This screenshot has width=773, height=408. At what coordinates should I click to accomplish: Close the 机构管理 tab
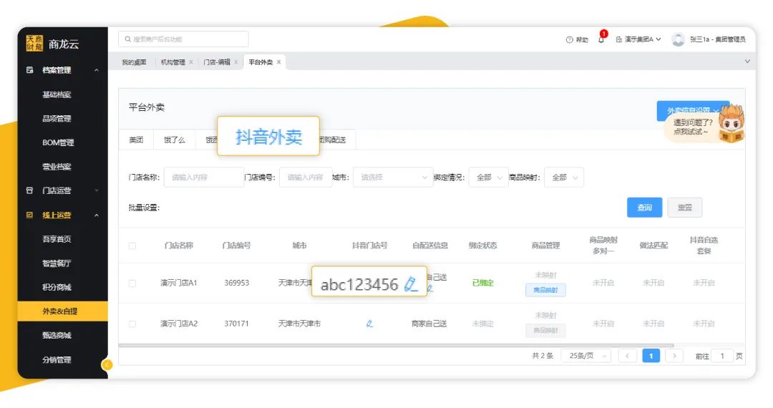tap(191, 62)
